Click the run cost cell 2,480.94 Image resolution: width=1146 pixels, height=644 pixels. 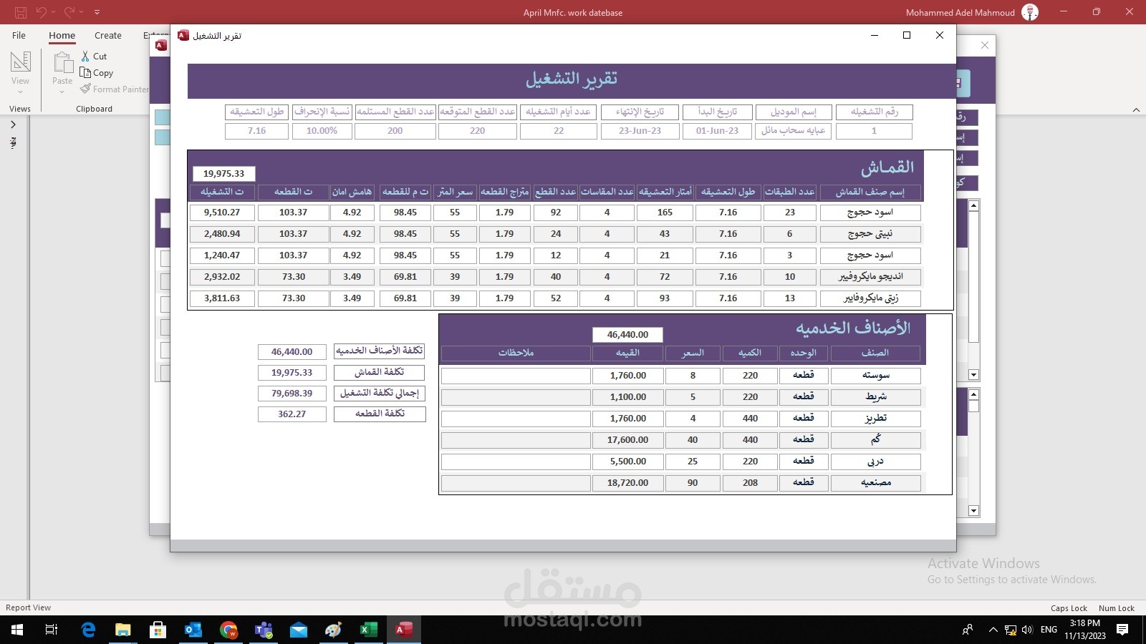click(222, 234)
